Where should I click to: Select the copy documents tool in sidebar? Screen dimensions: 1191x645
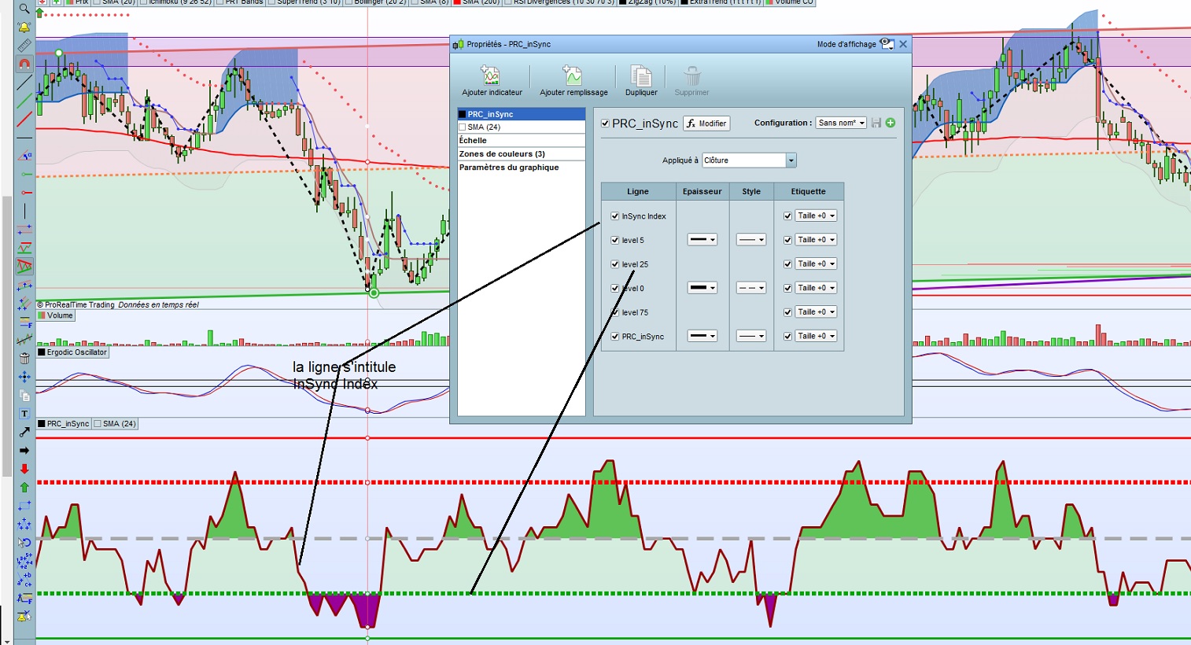pyautogui.click(x=24, y=395)
